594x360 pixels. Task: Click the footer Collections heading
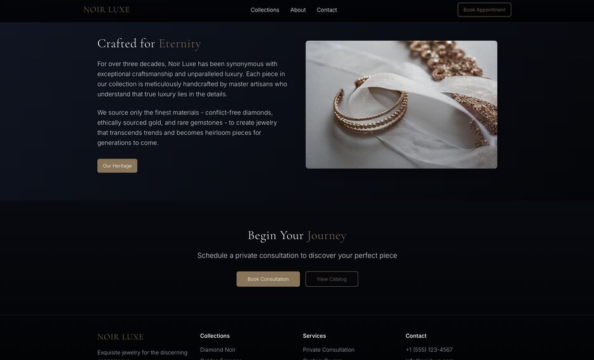[215, 336]
